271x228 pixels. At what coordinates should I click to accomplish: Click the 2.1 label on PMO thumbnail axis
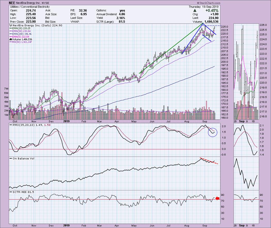pos(262,125)
